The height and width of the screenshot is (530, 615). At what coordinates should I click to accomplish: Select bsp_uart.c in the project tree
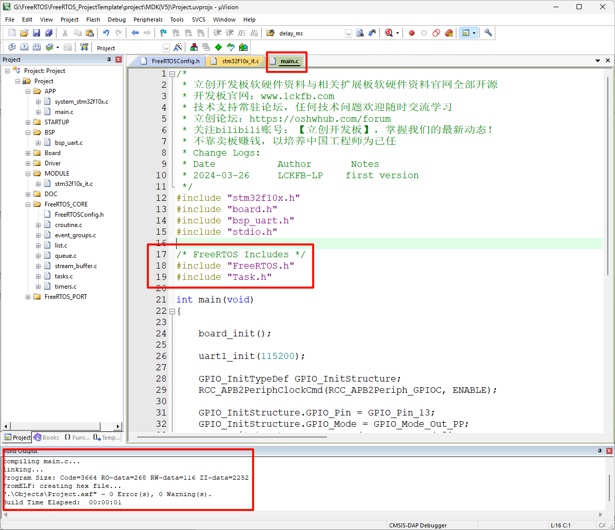(x=69, y=143)
